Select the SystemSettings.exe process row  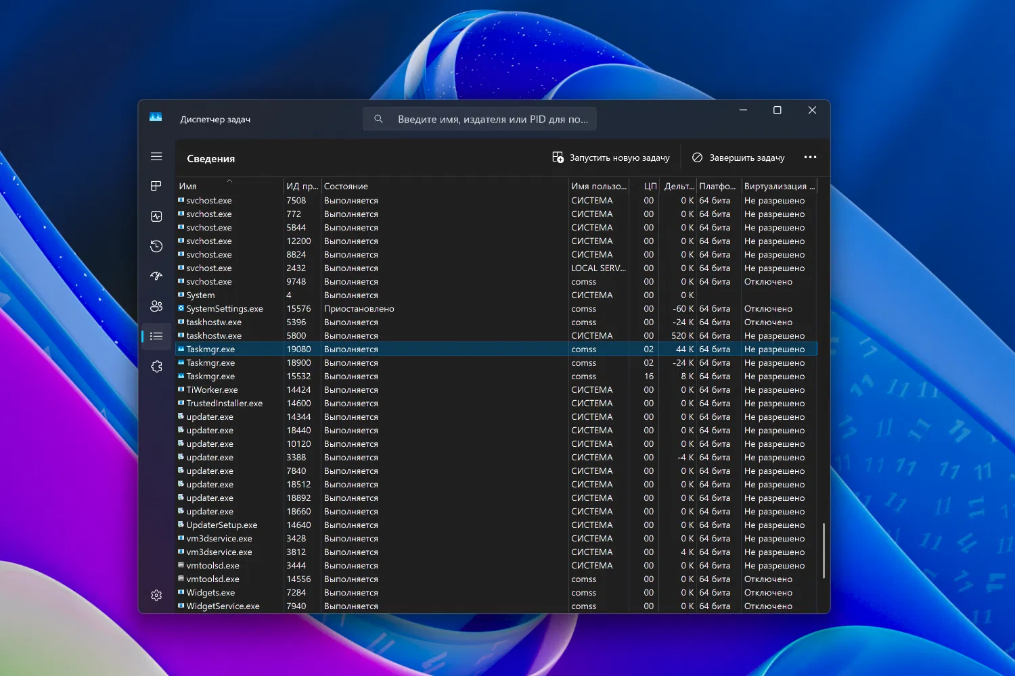pos(225,309)
